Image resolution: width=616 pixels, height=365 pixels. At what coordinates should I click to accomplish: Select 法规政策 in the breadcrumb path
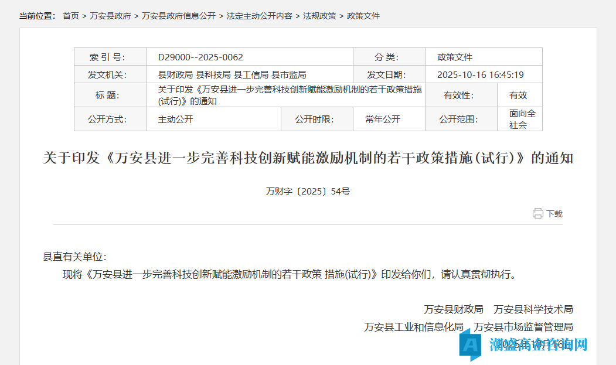(319, 16)
